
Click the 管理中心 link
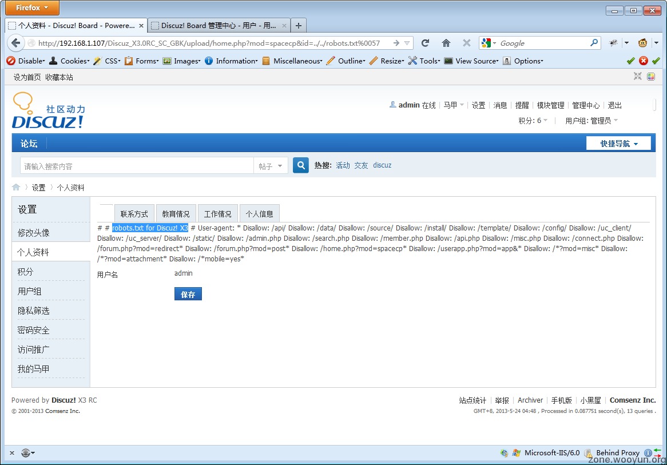(586, 105)
